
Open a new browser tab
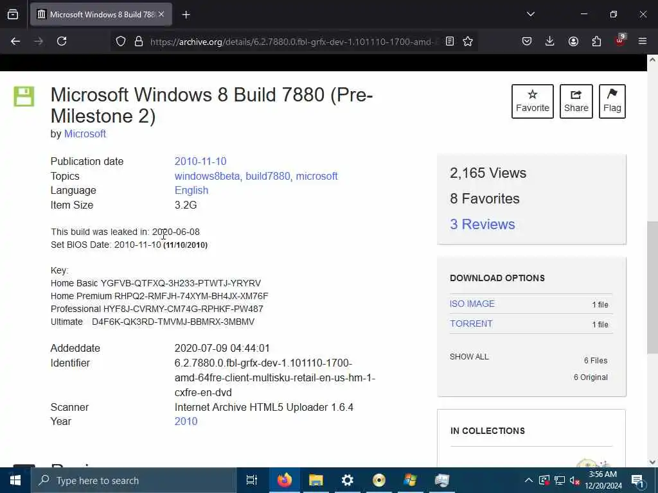[x=186, y=15]
